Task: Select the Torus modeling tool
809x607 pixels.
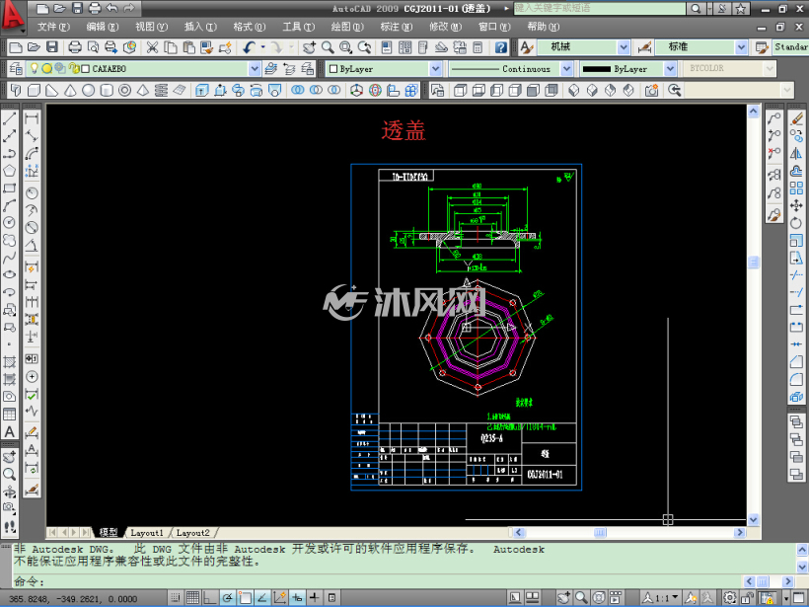Action: point(124,91)
